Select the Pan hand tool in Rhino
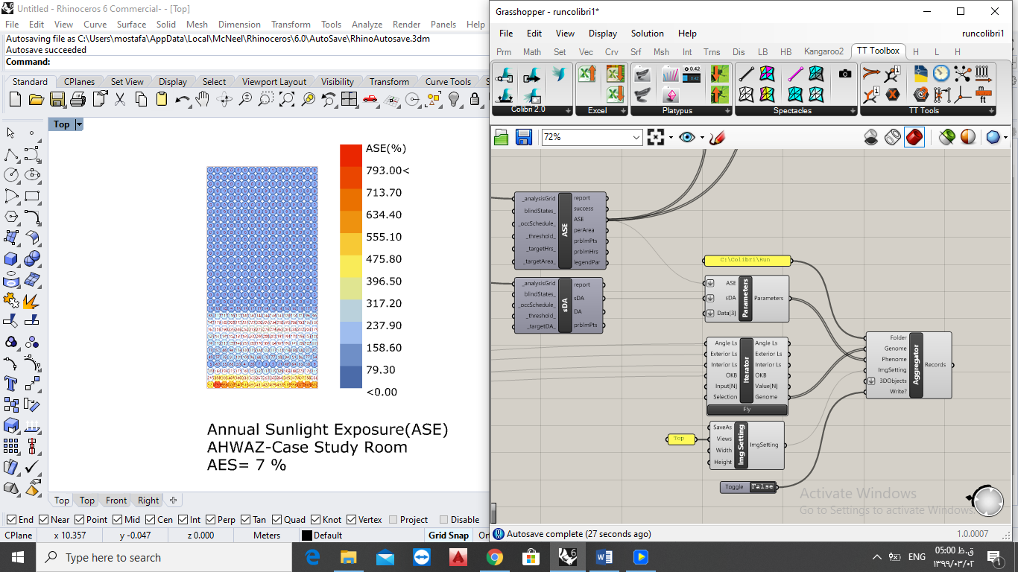 point(202,99)
